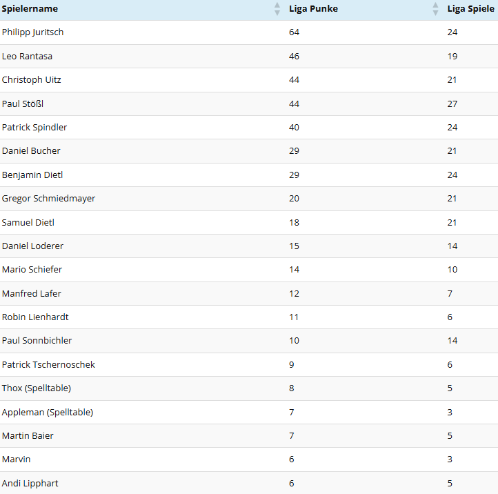This screenshot has height=494, width=498.
Task: Select the Marvin row
Action: [249, 460]
